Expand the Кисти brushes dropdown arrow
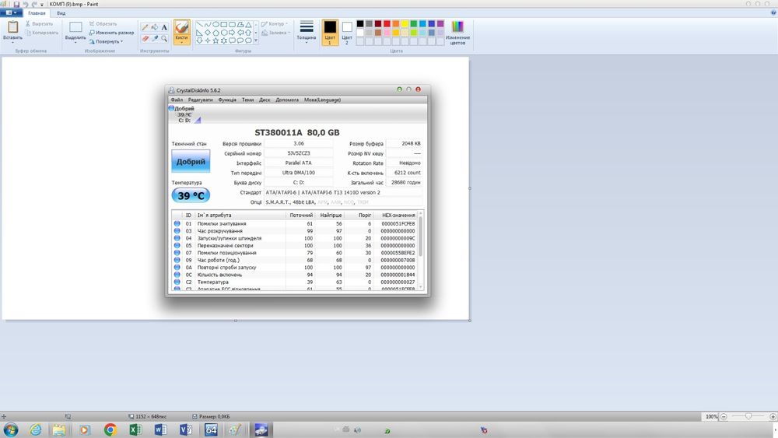This screenshot has height=438, width=778. click(x=181, y=43)
